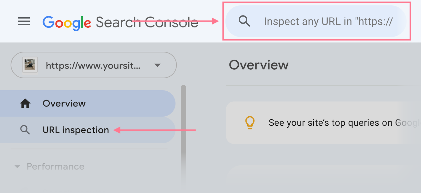Click the Google Search Console logo
Image resolution: width=421 pixels, height=193 pixels.
click(120, 22)
